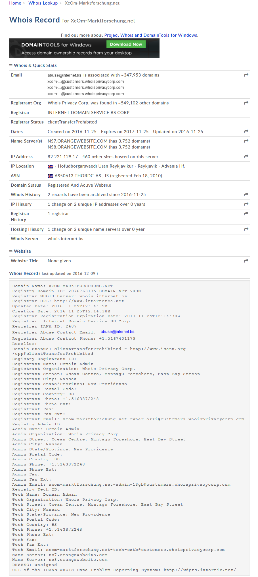Collapse the Whois & Quick Stats section
The width and height of the screenshot is (258, 577).
click(11, 65)
